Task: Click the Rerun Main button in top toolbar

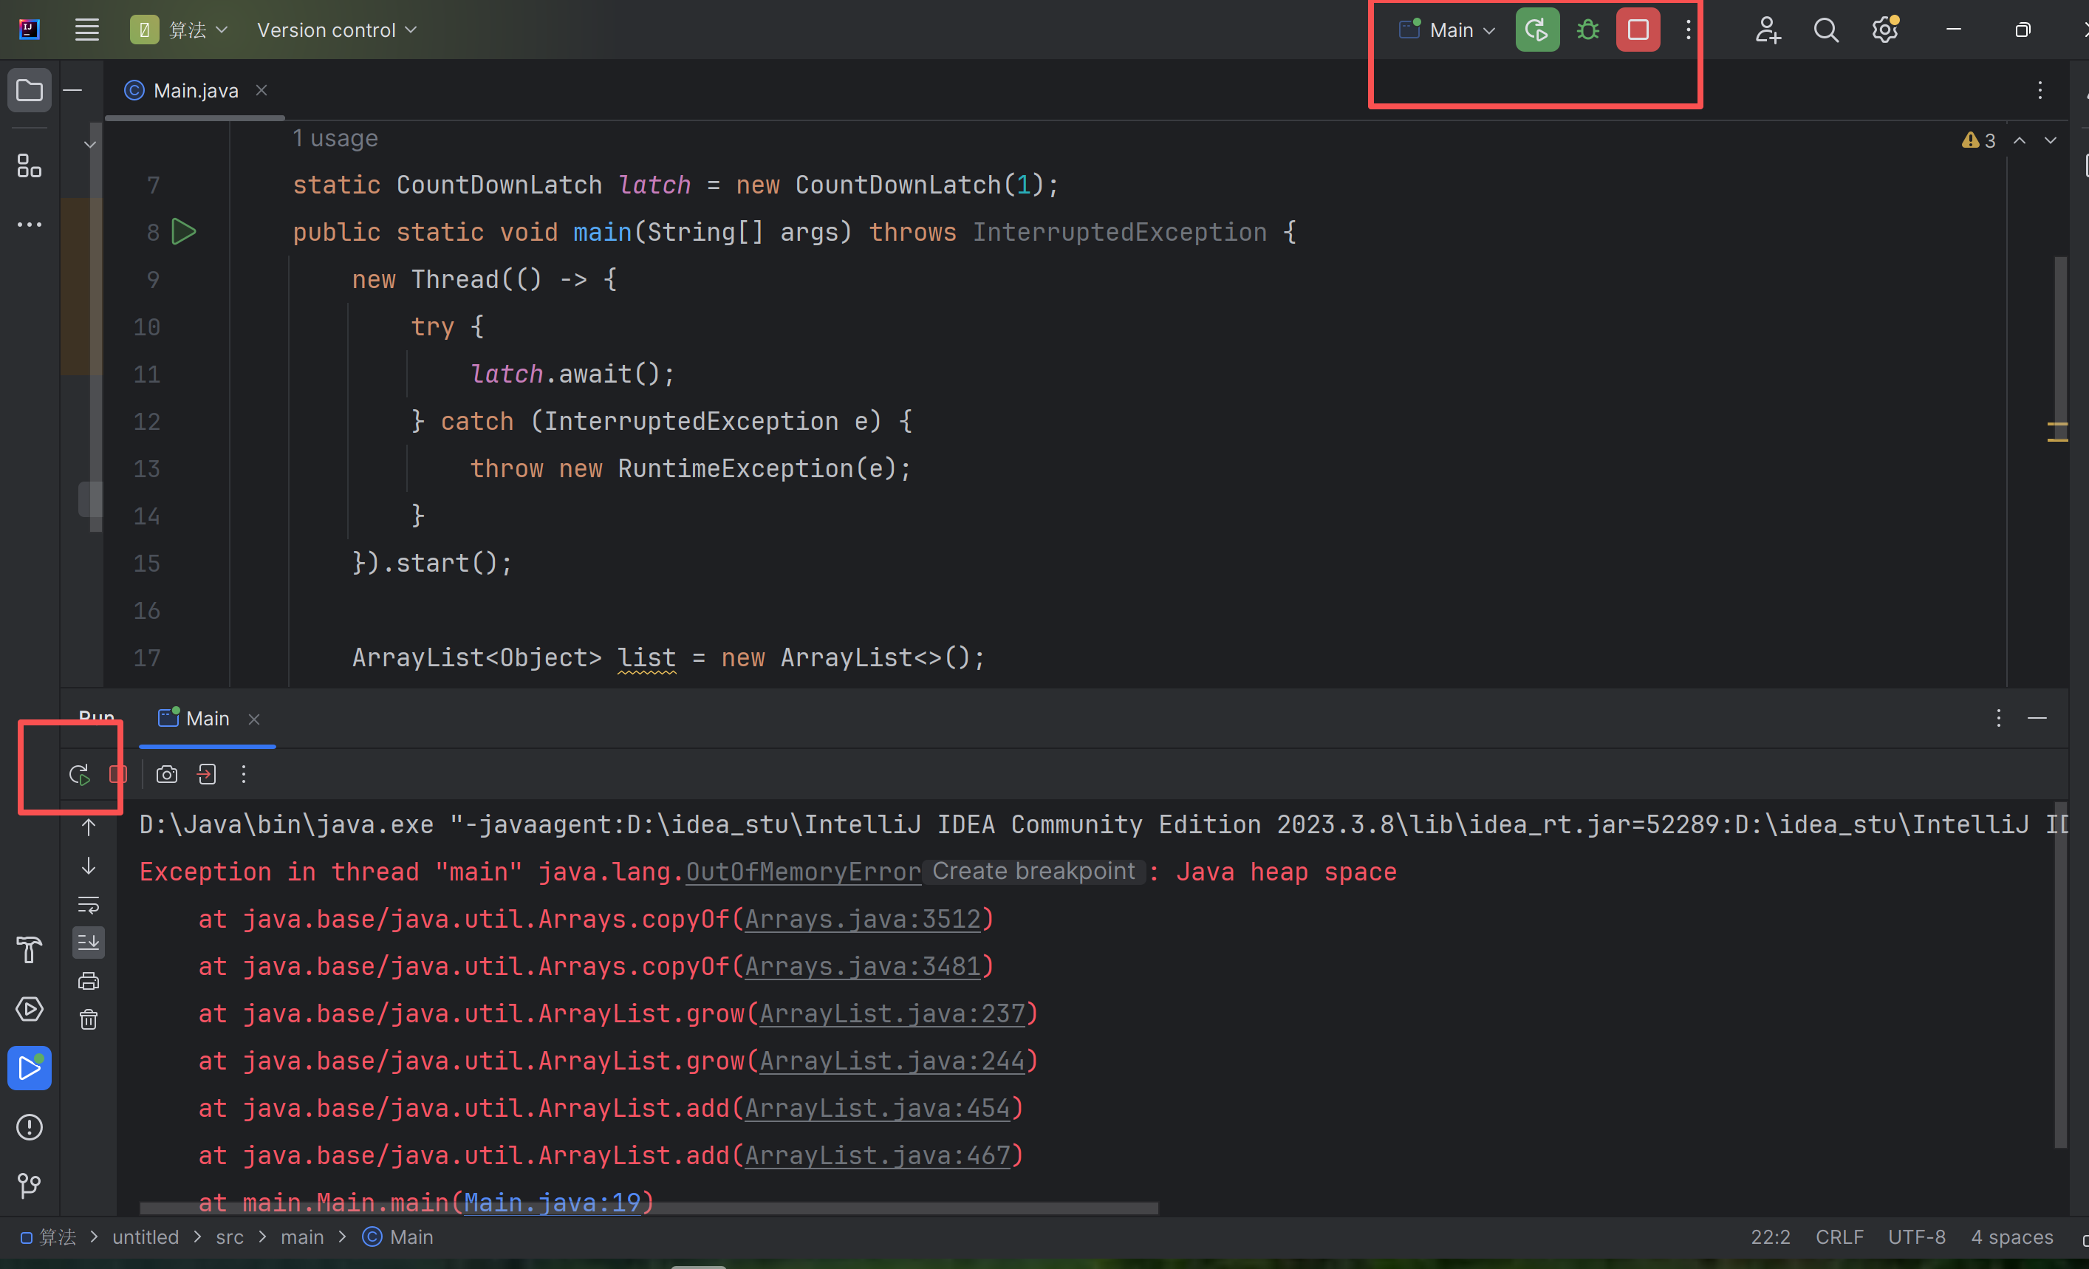Action: (x=1536, y=30)
